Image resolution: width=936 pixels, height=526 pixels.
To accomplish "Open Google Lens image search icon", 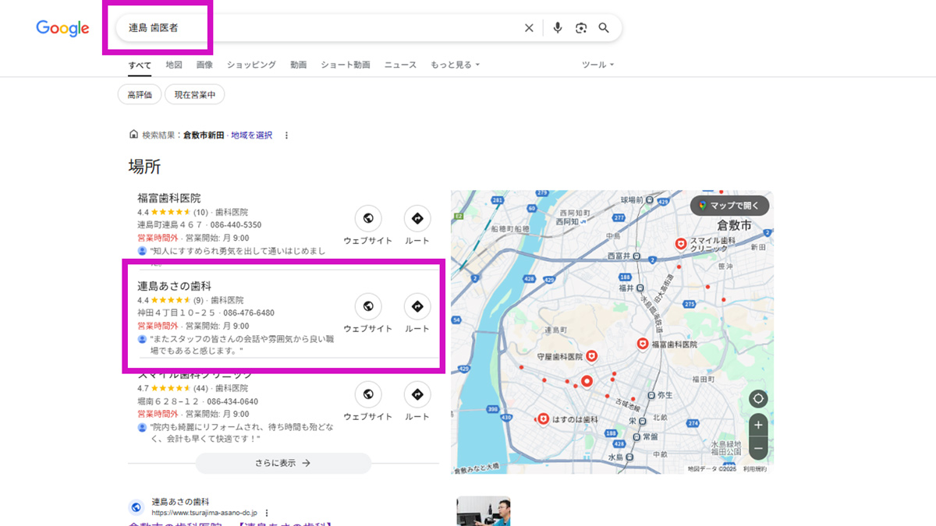I will (580, 28).
